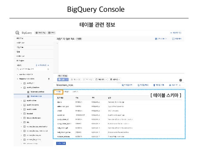Click the resources search input field
Screen dimensions: 198x149
[x=33, y=69]
